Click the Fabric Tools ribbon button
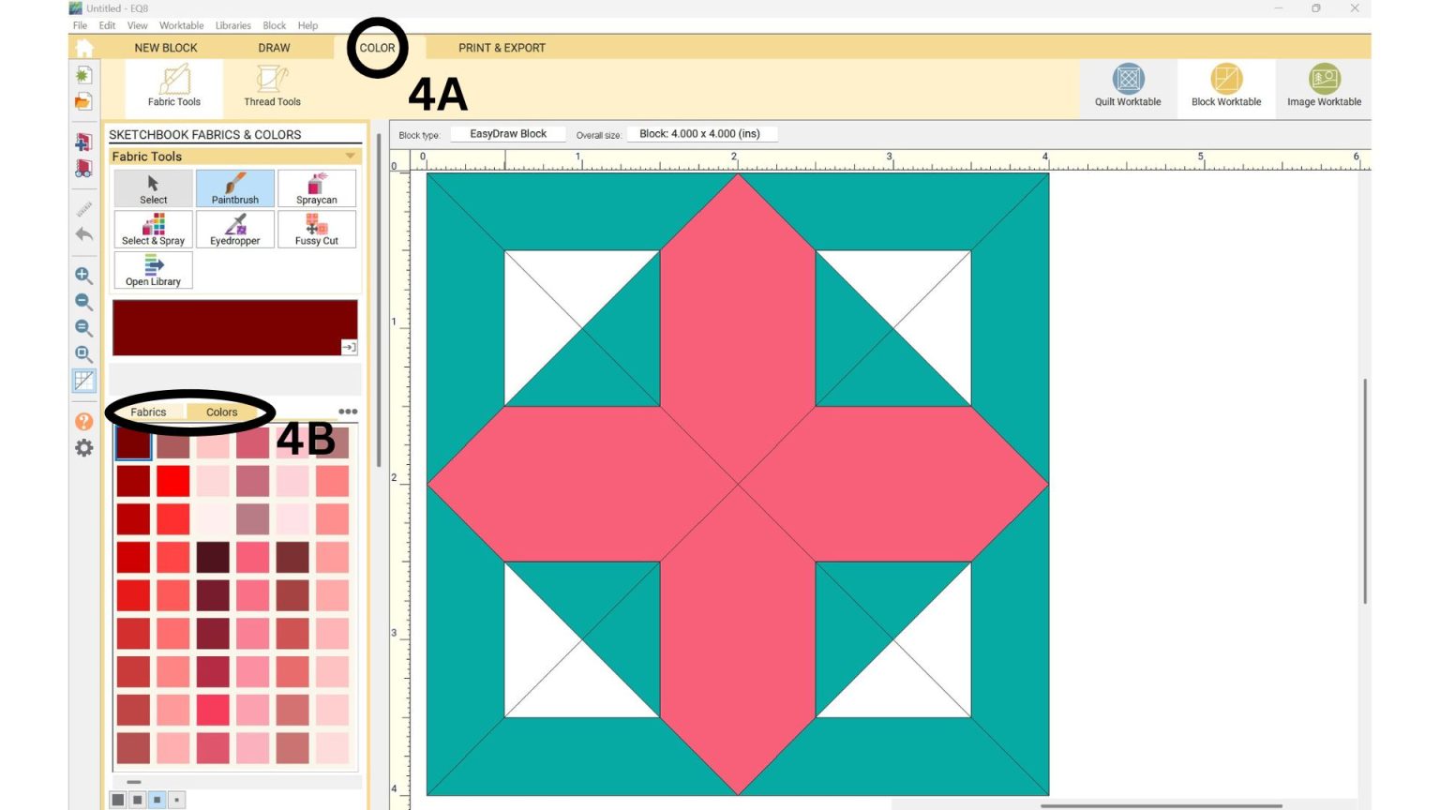Image resolution: width=1440 pixels, height=810 pixels. tap(172, 86)
